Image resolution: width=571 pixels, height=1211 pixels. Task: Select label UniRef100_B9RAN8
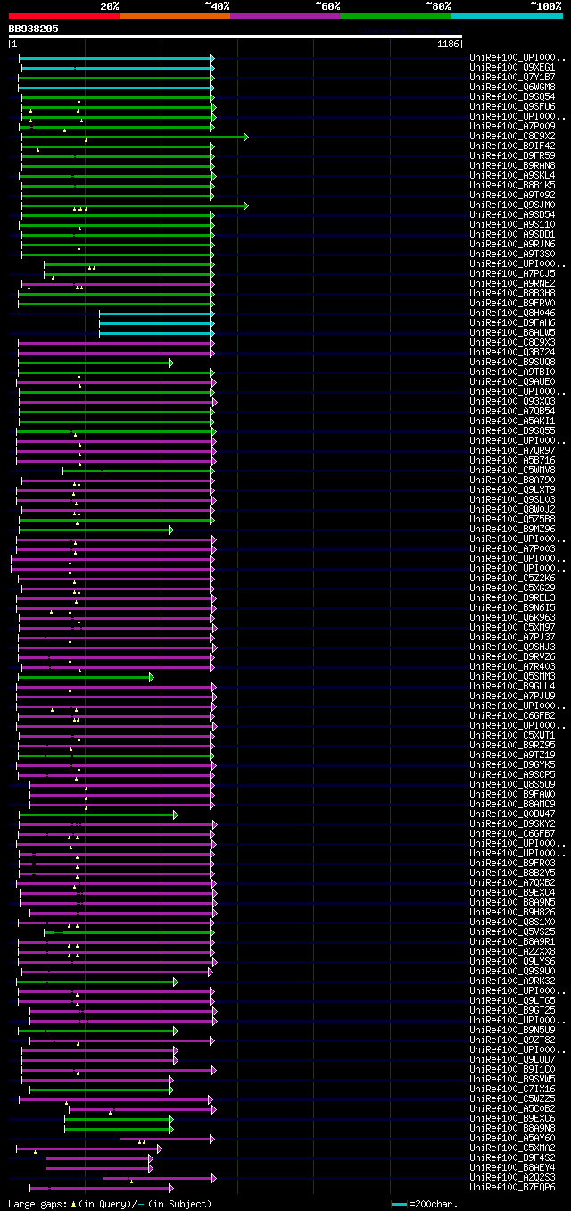point(512,166)
